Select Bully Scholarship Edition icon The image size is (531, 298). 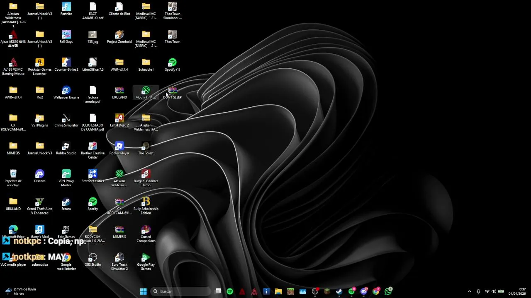coord(146,206)
